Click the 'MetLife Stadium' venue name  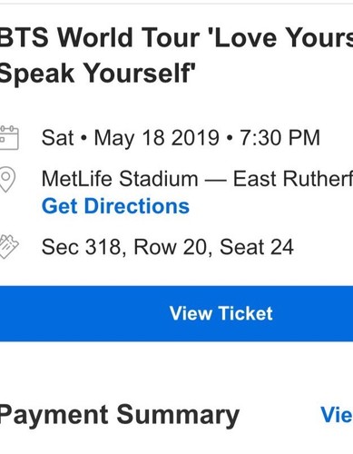(x=120, y=179)
